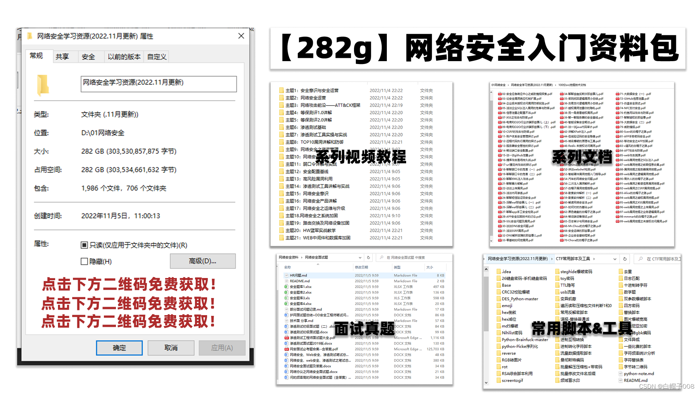Select the Word icon of 渗透测试初级面试题.docx

click(x=286, y=332)
